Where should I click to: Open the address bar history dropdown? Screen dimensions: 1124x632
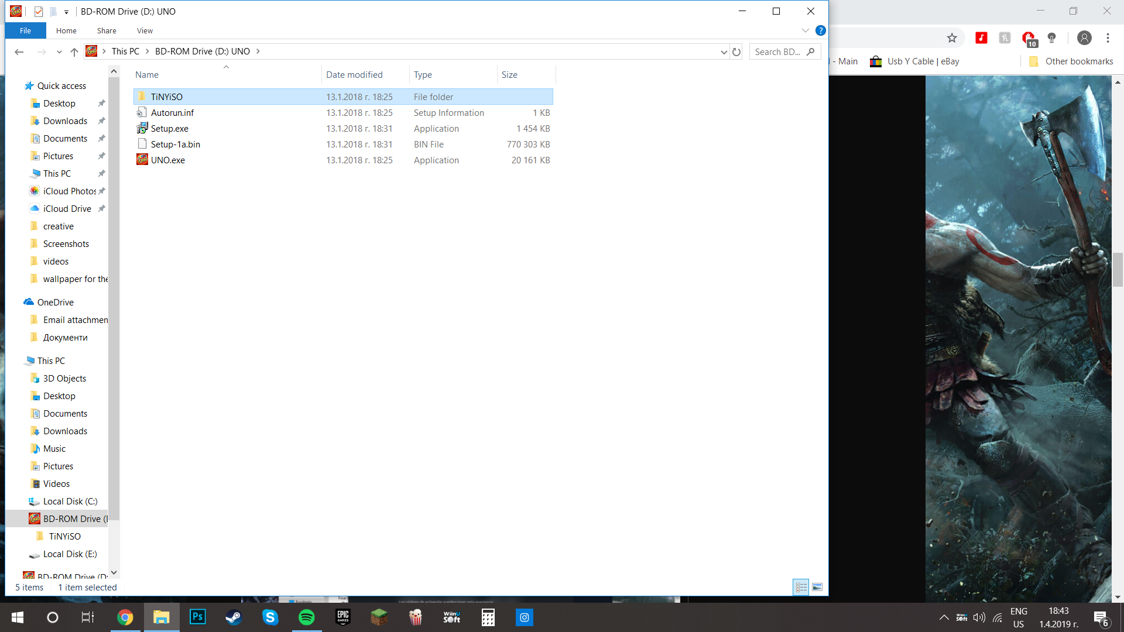click(724, 51)
